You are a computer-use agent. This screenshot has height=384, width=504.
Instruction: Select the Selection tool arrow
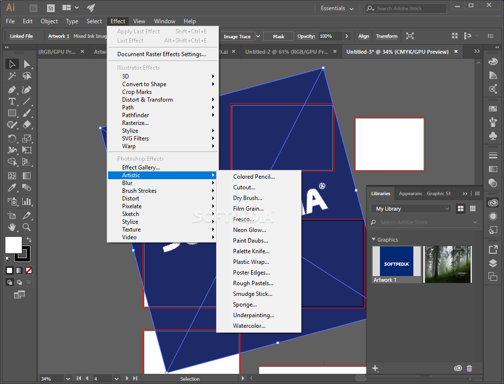click(x=12, y=64)
